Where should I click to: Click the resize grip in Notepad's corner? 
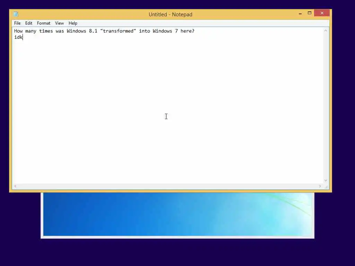tap(326, 187)
